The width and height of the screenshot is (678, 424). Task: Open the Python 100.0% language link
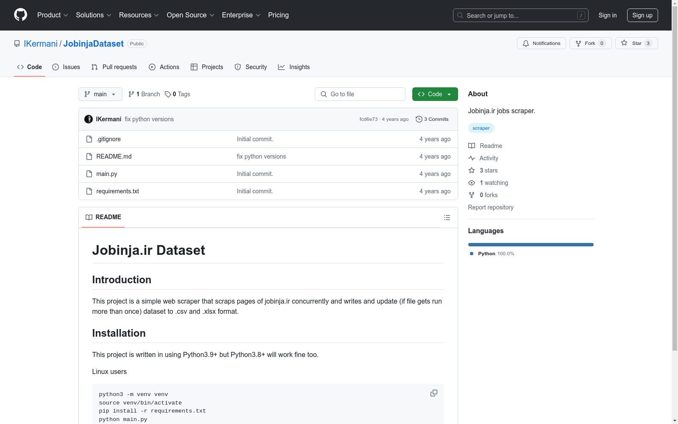(x=492, y=254)
